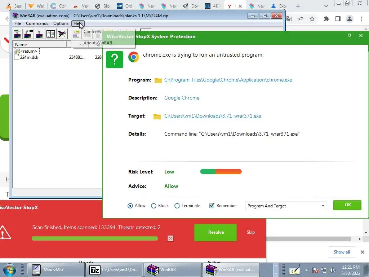369x277 pixels.
Task: Open the Chrome profile avatar icon
Action: (350, 19)
